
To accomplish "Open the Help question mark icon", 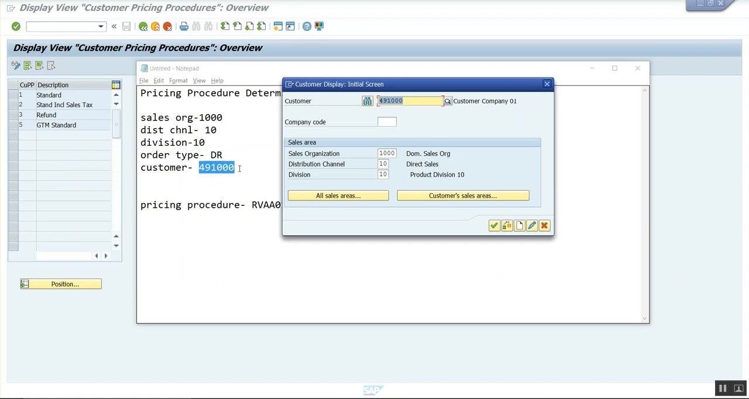I will tap(307, 26).
